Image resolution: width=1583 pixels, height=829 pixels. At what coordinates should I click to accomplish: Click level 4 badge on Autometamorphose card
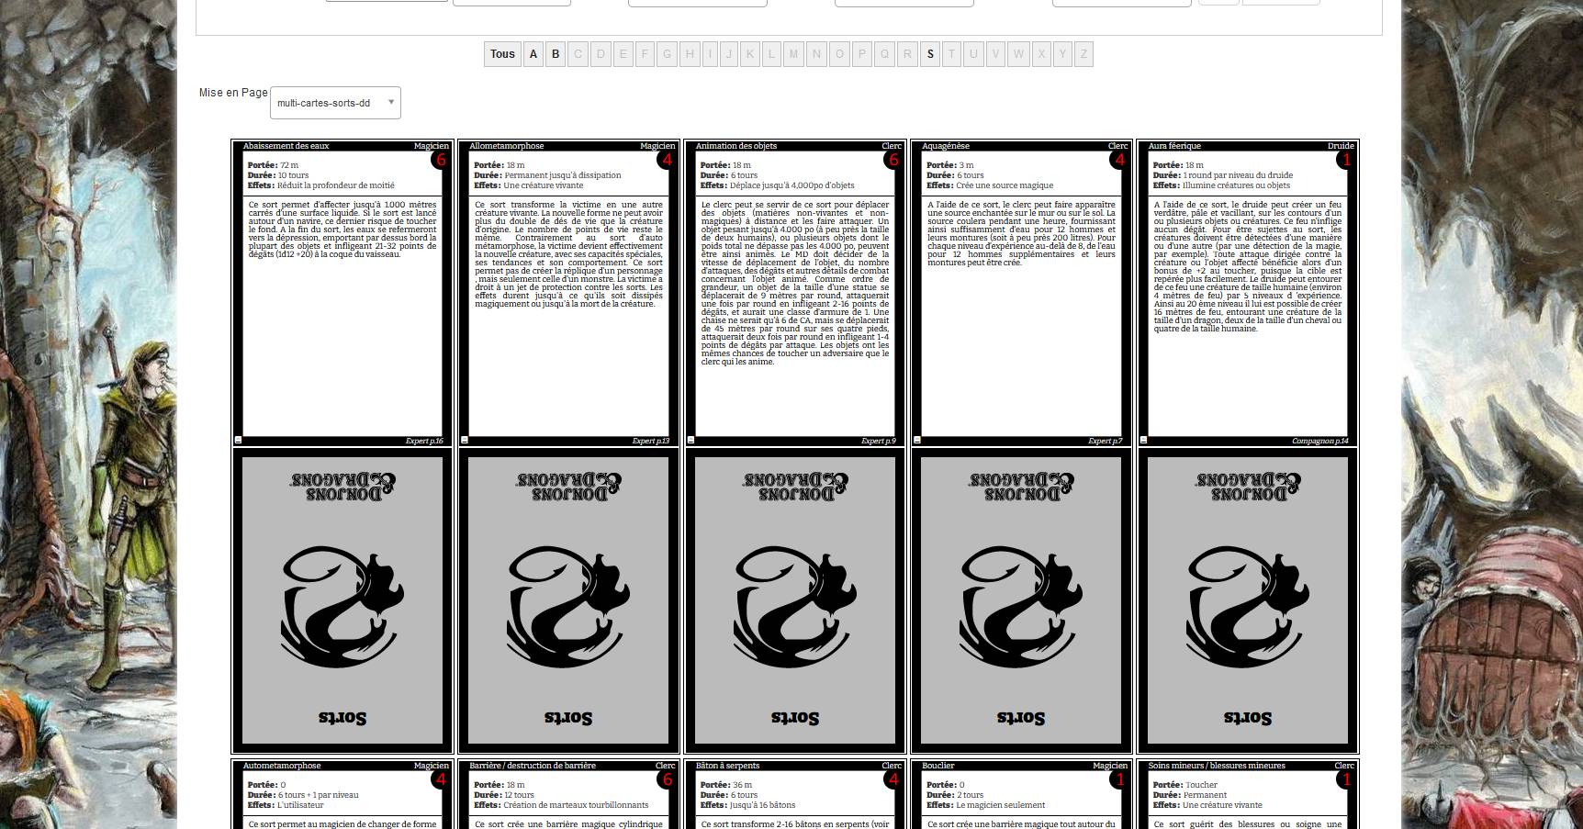point(441,779)
